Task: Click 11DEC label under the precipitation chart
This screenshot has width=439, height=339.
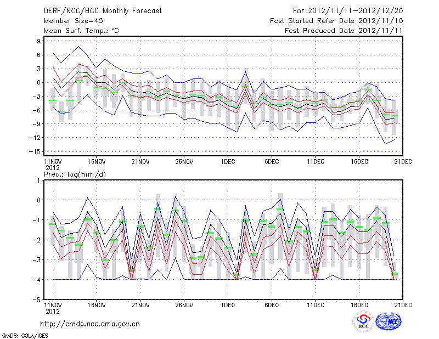Action: (316, 304)
